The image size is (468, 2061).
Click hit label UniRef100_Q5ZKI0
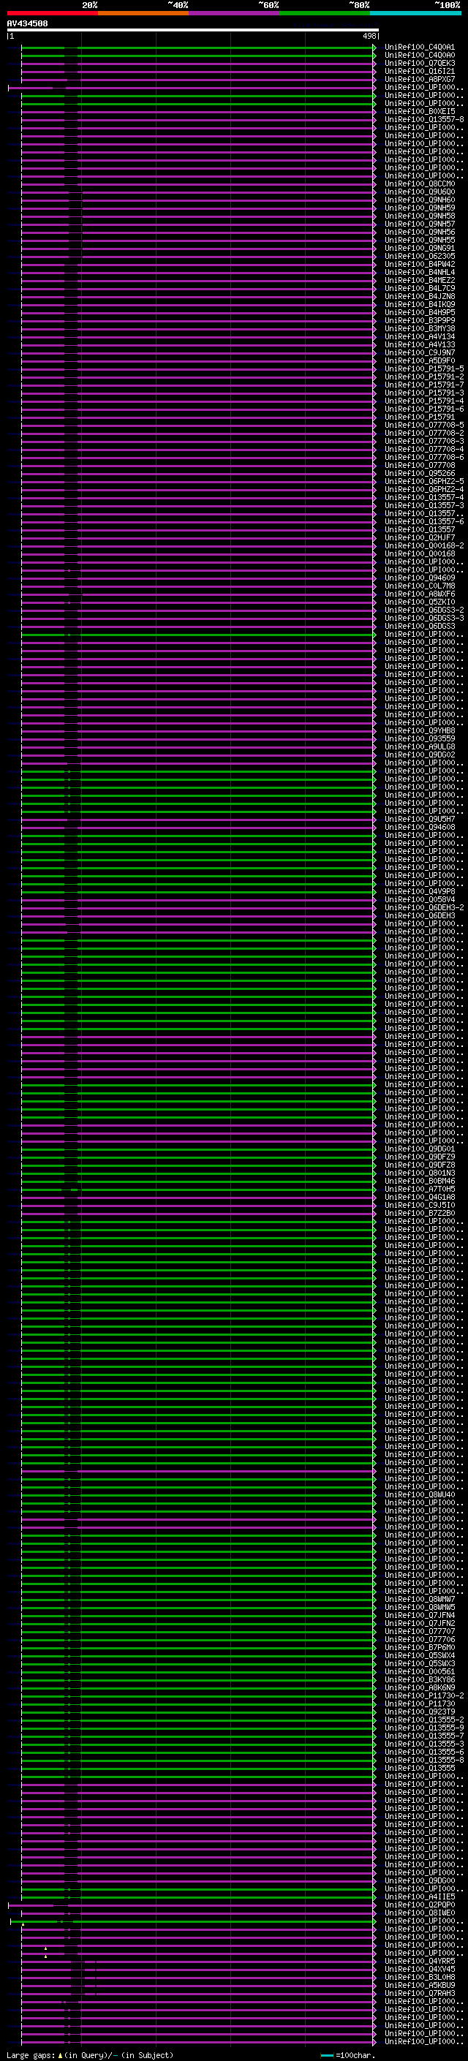click(x=420, y=602)
